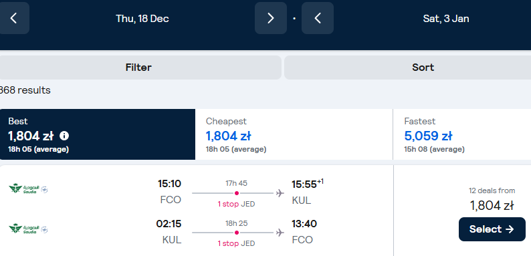
Task: Click airplane icon on FCO to KUL leg
Action: [280, 193]
